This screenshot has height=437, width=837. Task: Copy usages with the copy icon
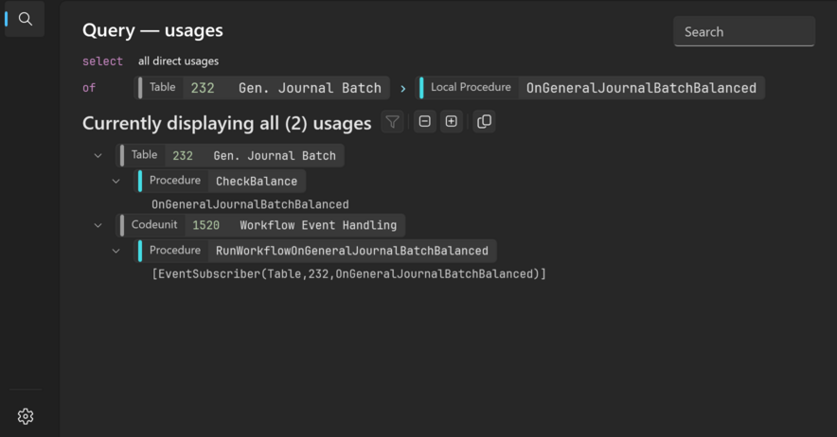(x=484, y=122)
